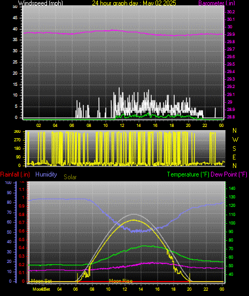The width and height of the screenshot is (249, 296).
Task: Click the Dew Point (°F) legend label
Action: pyautogui.click(x=229, y=174)
